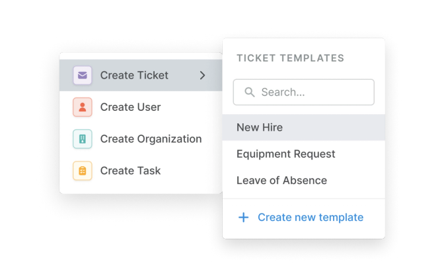Viewport: 444px width, 277px height.
Task: Click the TICKET TEMPLATES panel heading
Action: [x=290, y=58]
